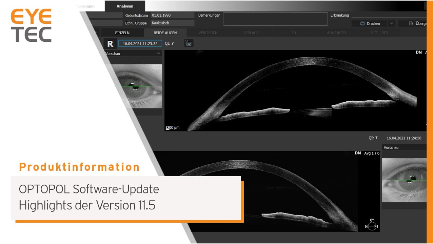Click the EYETEC logo

(31, 25)
